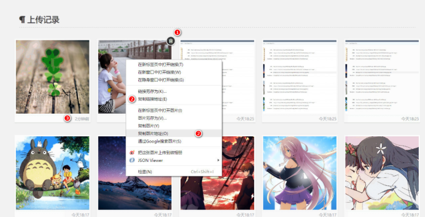Open the clover on wood thumbnail
The width and height of the screenshot is (425, 217).
coord(53,77)
